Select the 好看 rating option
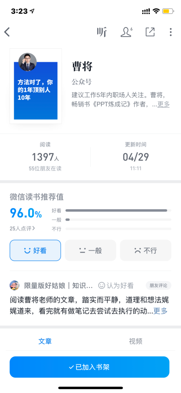Viewport: 181px width, 393px height. [35, 250]
